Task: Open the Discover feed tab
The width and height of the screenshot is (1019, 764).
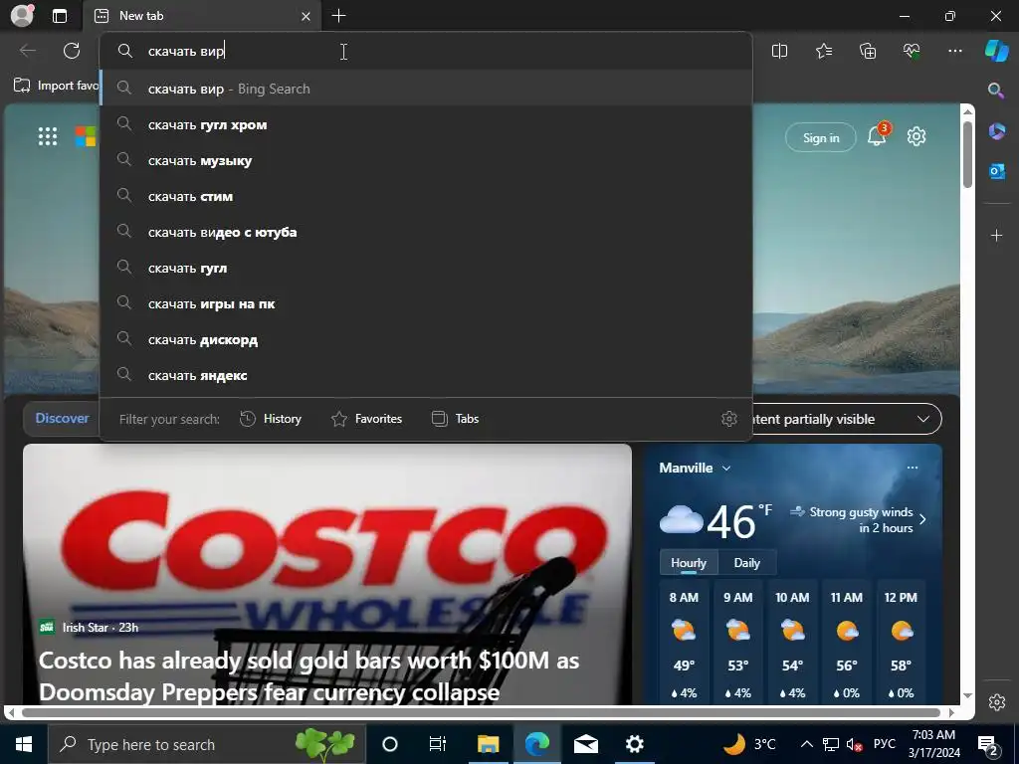Action: [62, 419]
